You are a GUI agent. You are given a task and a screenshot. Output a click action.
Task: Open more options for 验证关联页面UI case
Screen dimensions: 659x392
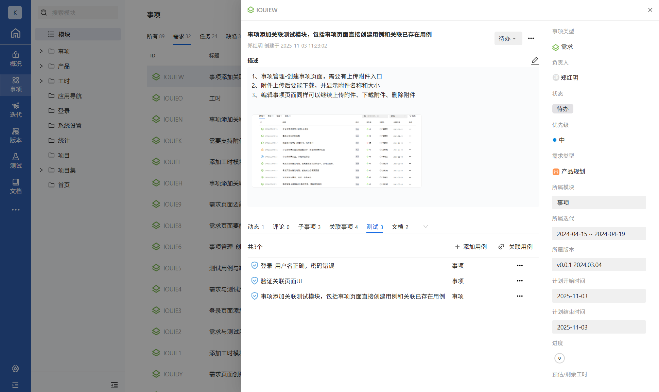pos(519,281)
